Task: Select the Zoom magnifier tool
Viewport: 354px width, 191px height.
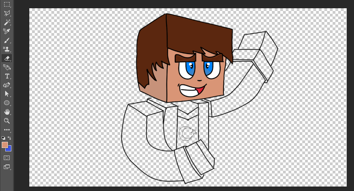Action: [x=7, y=121]
